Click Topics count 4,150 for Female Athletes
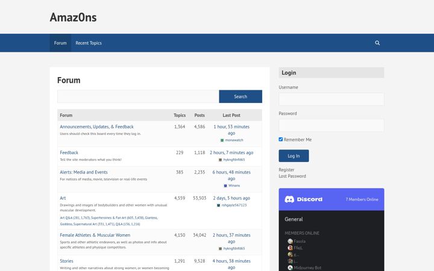This screenshot has height=271, width=434. [x=180, y=235]
